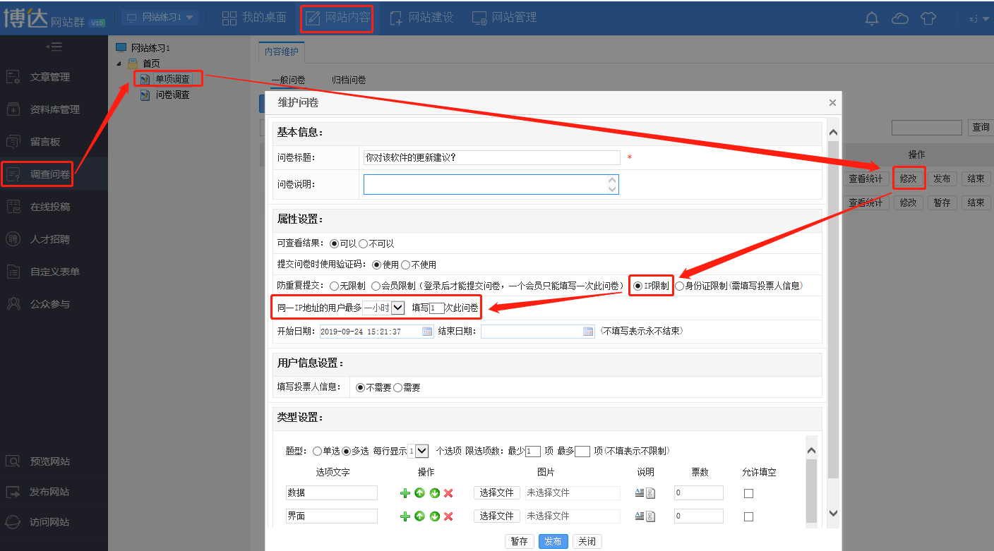Switch to 归档问卷 tab
Viewport: 994px width, 551px height.
(x=349, y=80)
